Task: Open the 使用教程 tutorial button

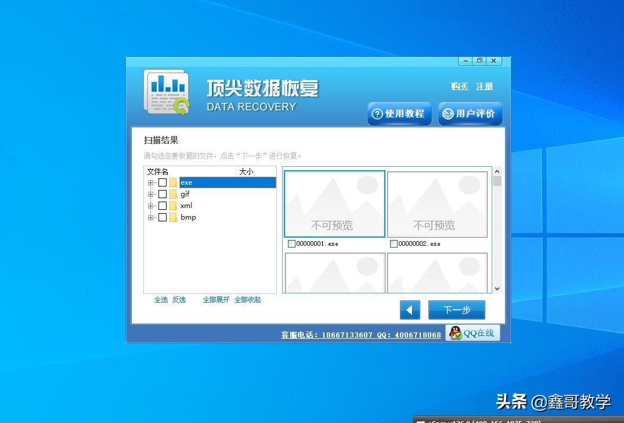Action: [x=399, y=113]
